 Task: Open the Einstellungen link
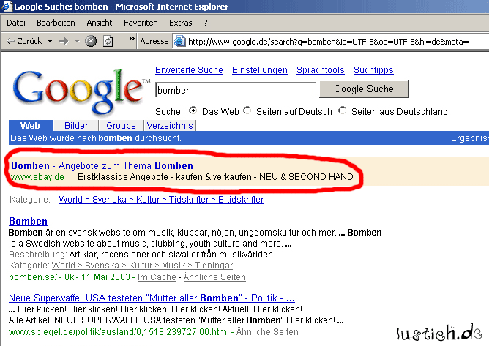260,70
